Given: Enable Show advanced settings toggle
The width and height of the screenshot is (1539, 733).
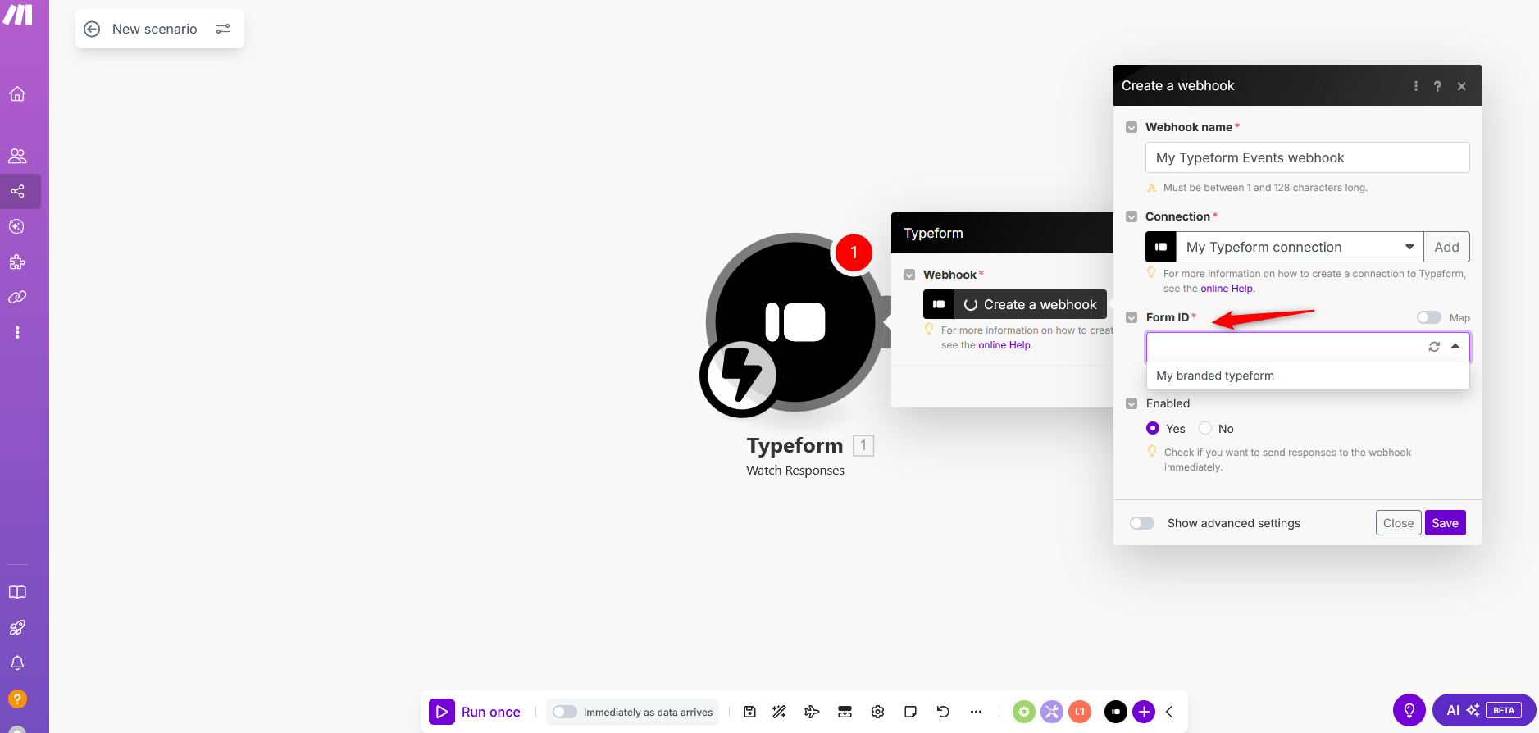Looking at the screenshot, I should click(1141, 523).
